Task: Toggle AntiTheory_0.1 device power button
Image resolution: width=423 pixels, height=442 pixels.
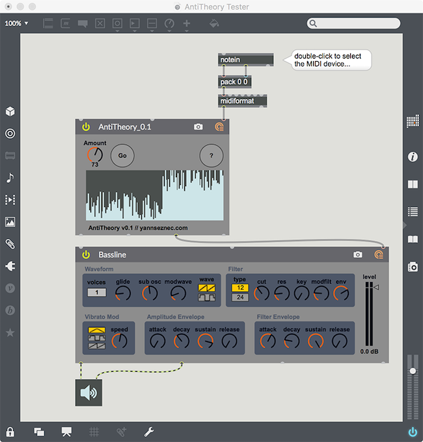Action: (86, 127)
